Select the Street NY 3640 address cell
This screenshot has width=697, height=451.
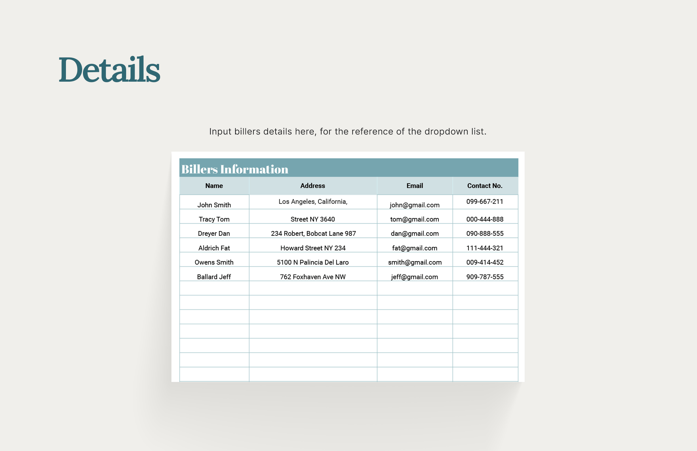313,216
